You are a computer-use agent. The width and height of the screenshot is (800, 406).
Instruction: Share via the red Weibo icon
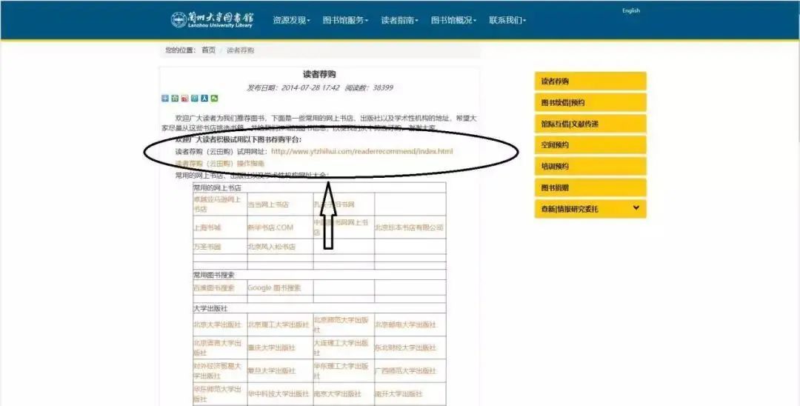(x=184, y=99)
